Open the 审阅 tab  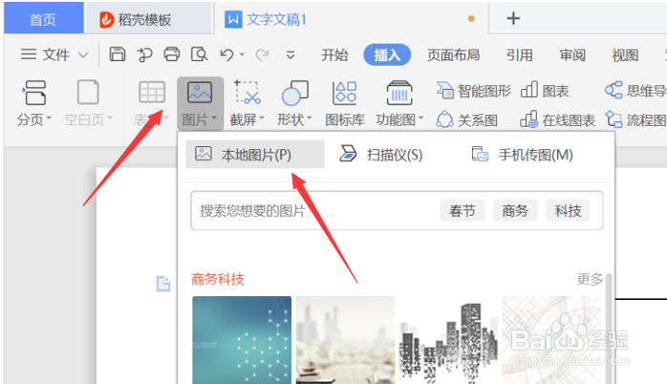click(572, 54)
